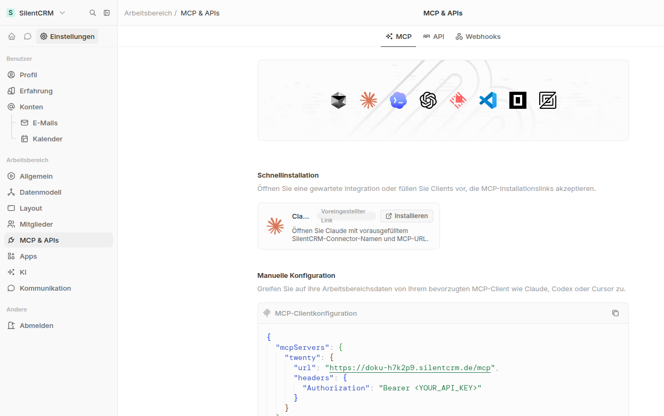This screenshot has height=416, width=664.
Task: Click the "headers" key in code
Action: (x=314, y=378)
